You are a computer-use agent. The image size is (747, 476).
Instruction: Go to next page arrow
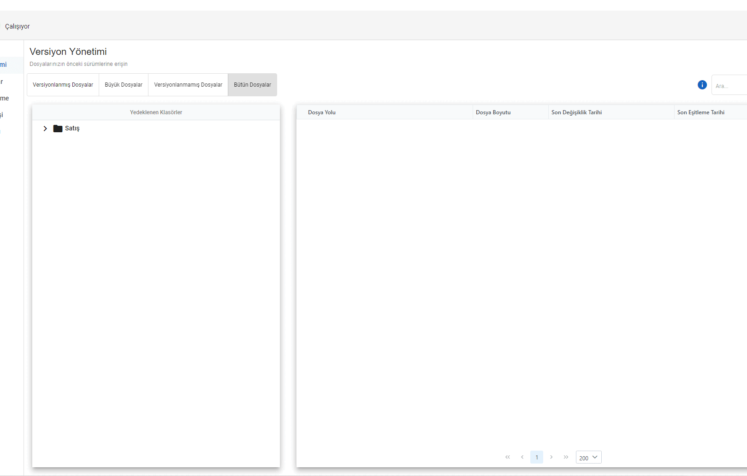[x=551, y=457]
